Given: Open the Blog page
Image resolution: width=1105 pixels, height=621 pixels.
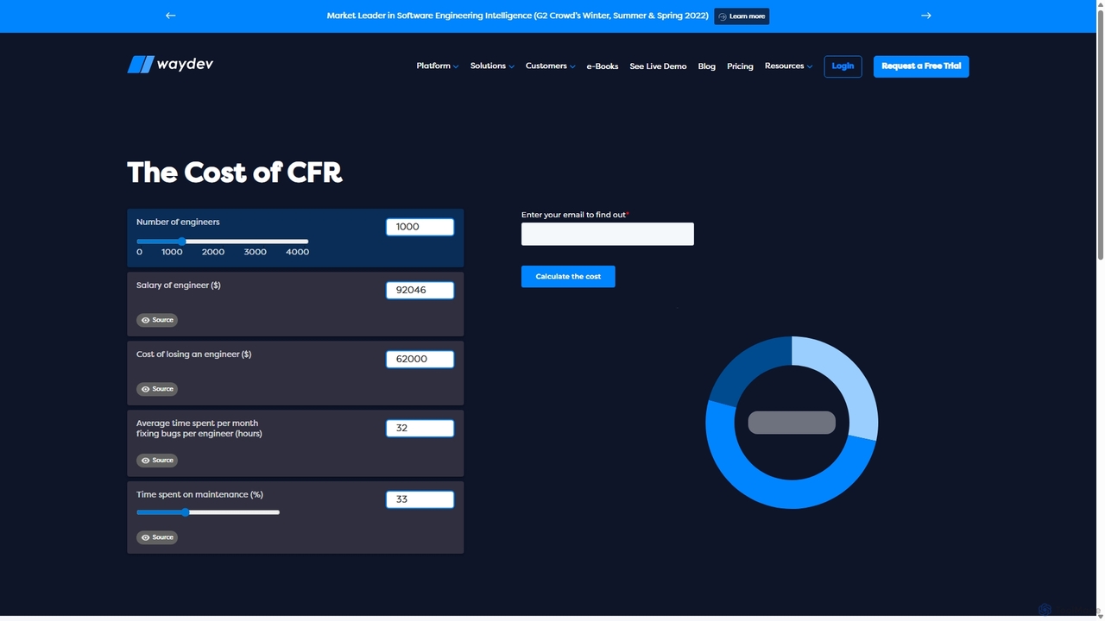Looking at the screenshot, I should pos(707,66).
